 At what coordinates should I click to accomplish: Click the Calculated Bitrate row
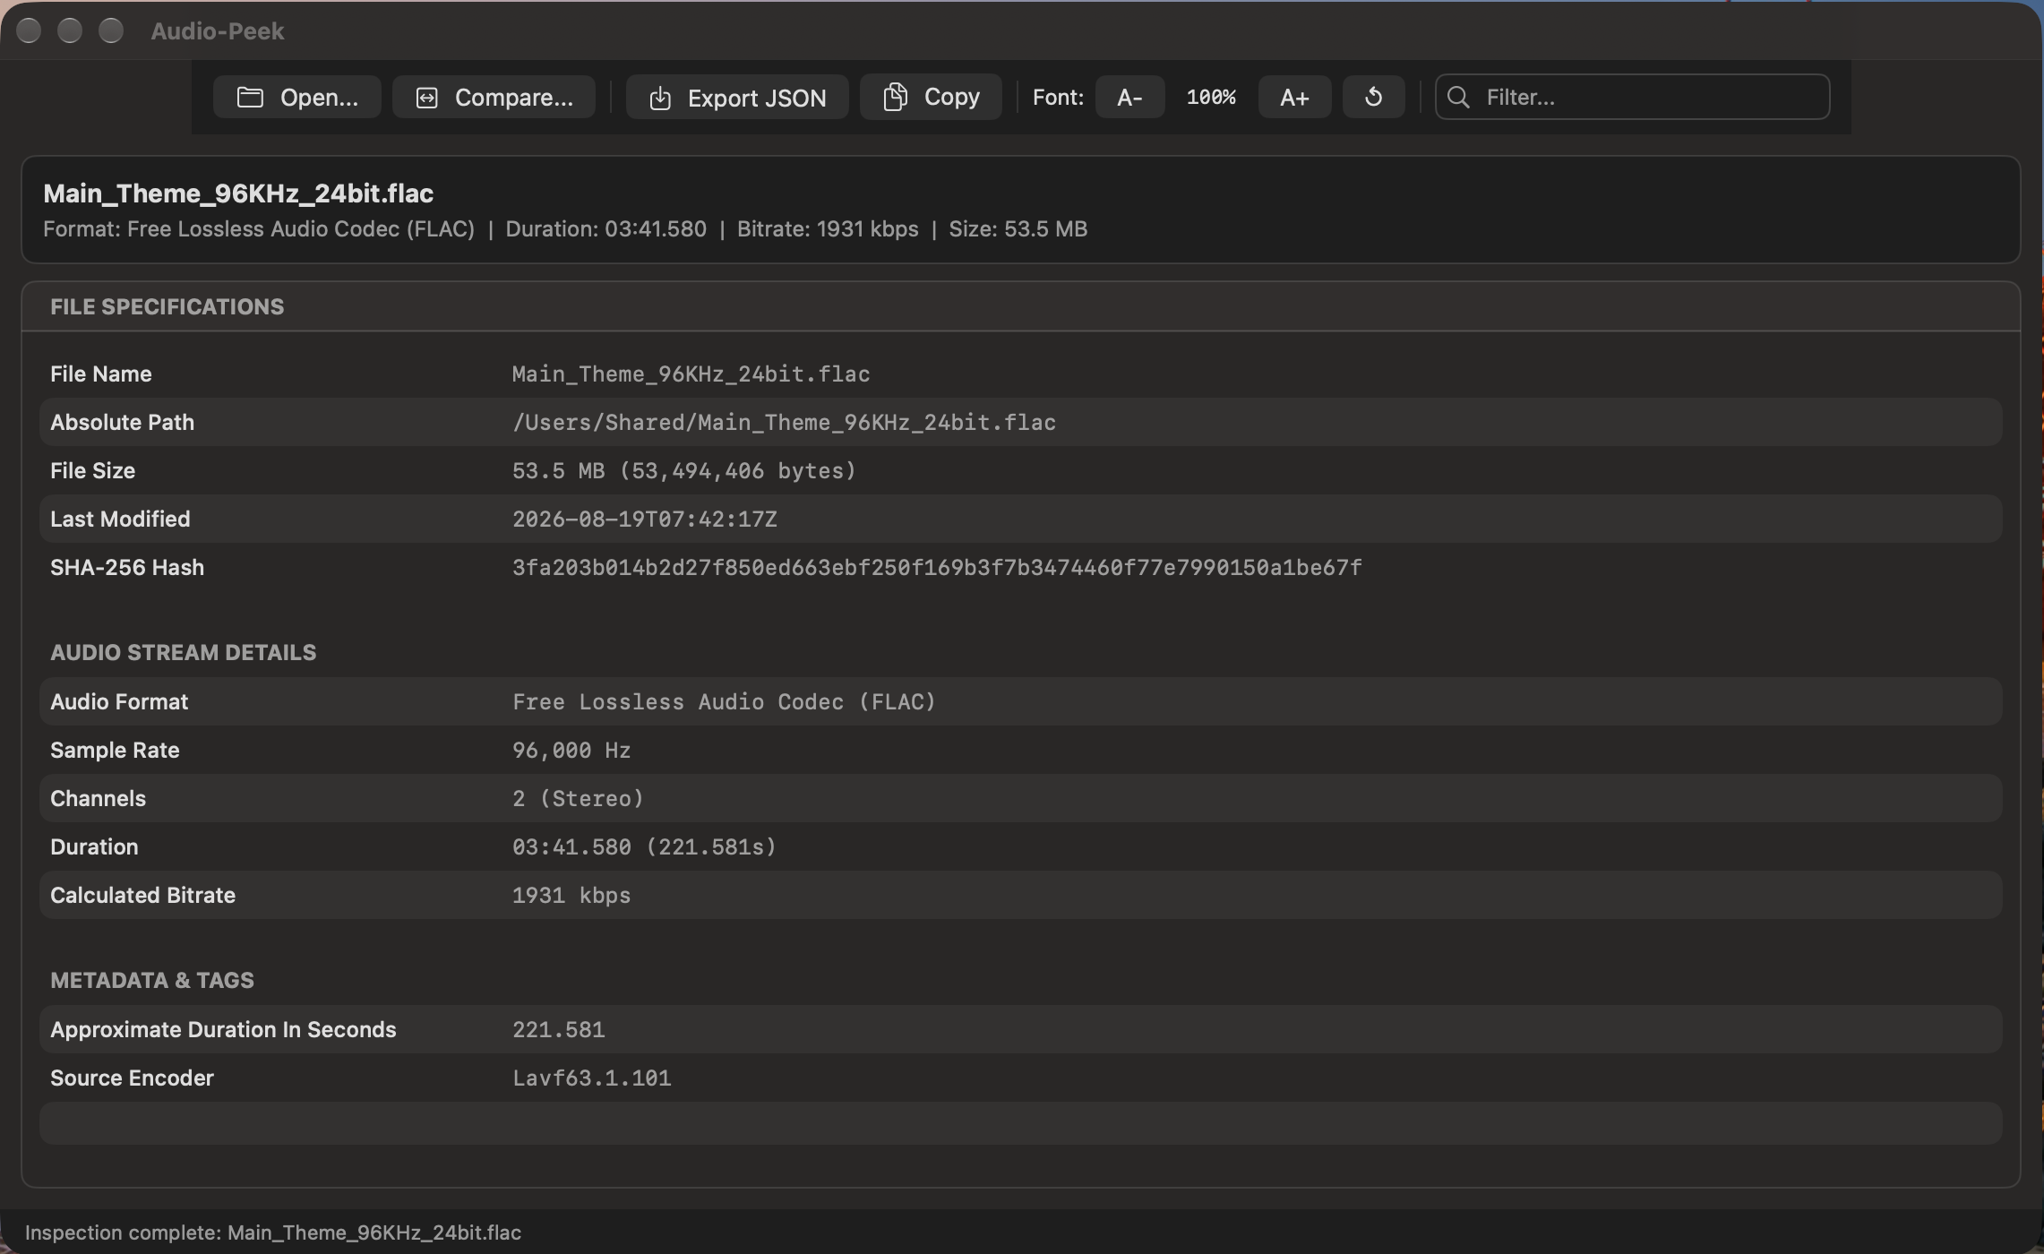pyautogui.click(x=1020, y=895)
